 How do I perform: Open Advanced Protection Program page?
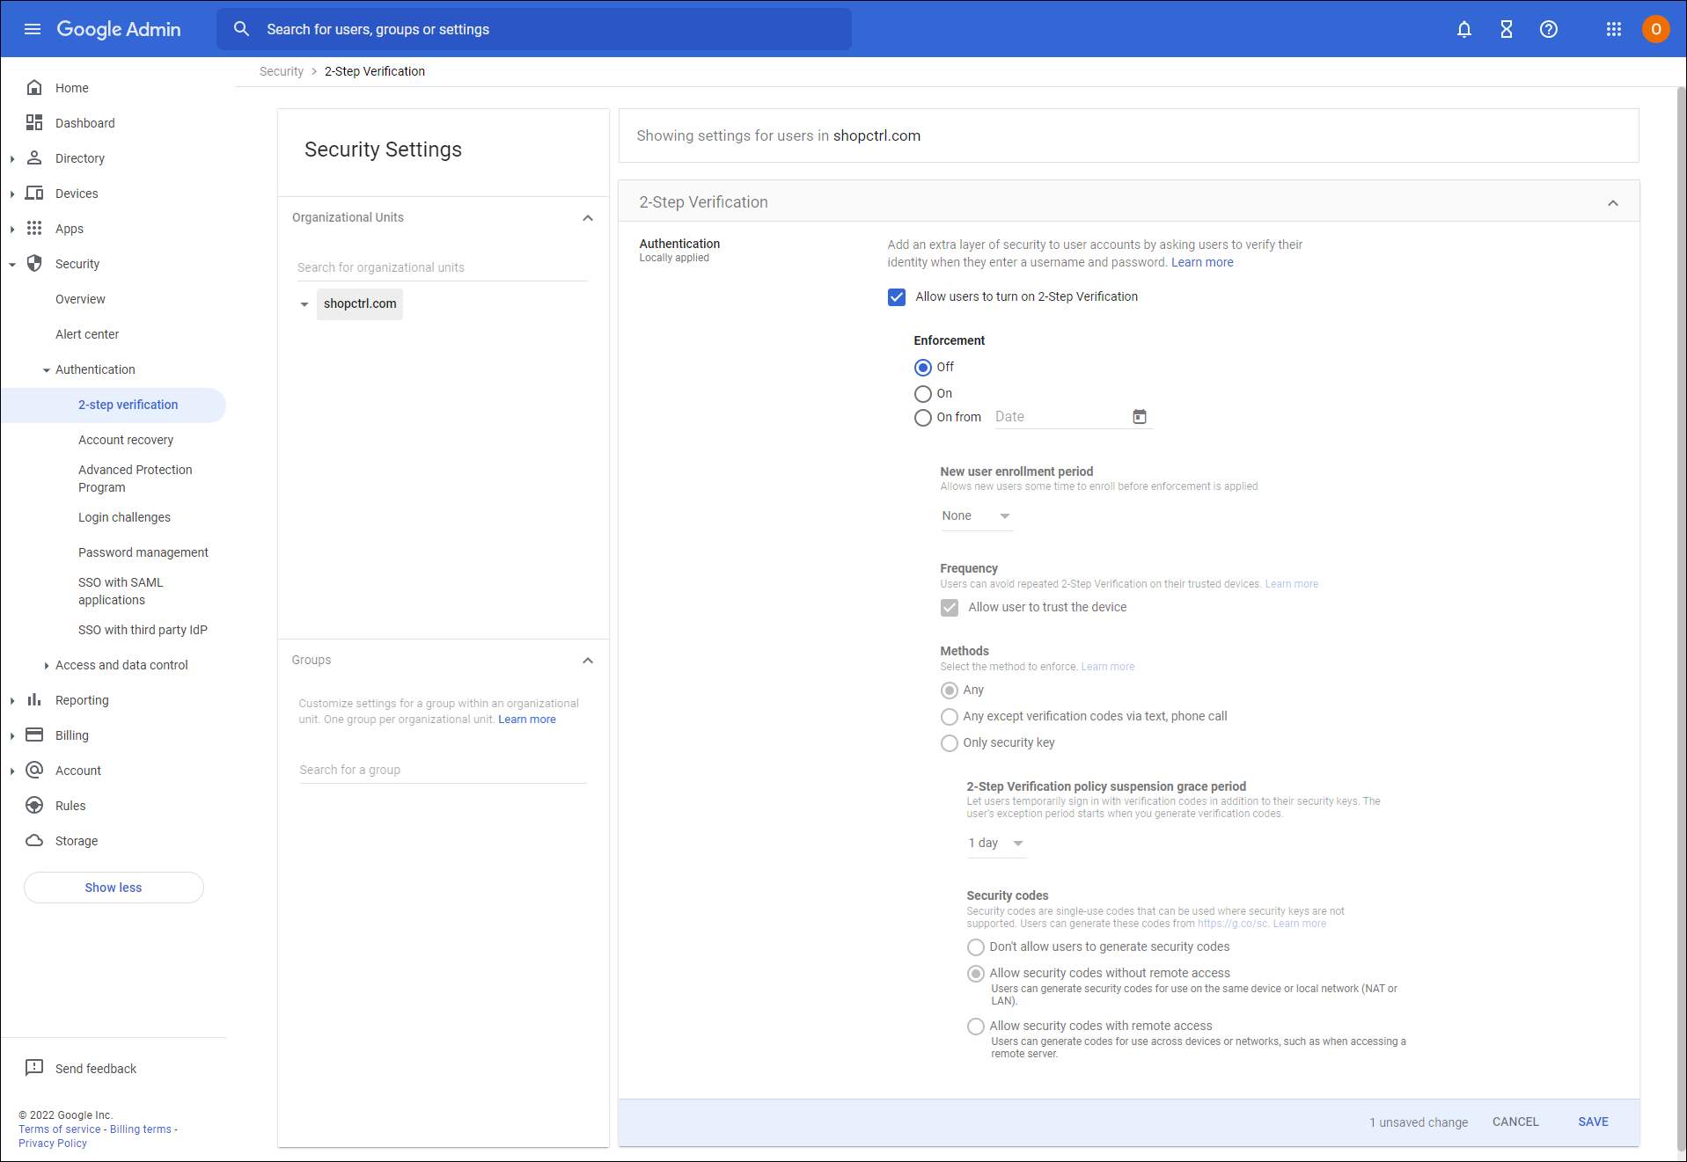pyautogui.click(x=135, y=479)
